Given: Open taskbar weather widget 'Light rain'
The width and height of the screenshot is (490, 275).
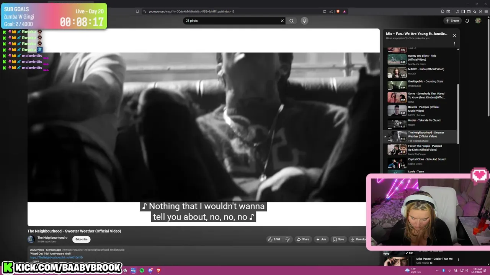Looking at the screenshot, I should click(x=413, y=270).
